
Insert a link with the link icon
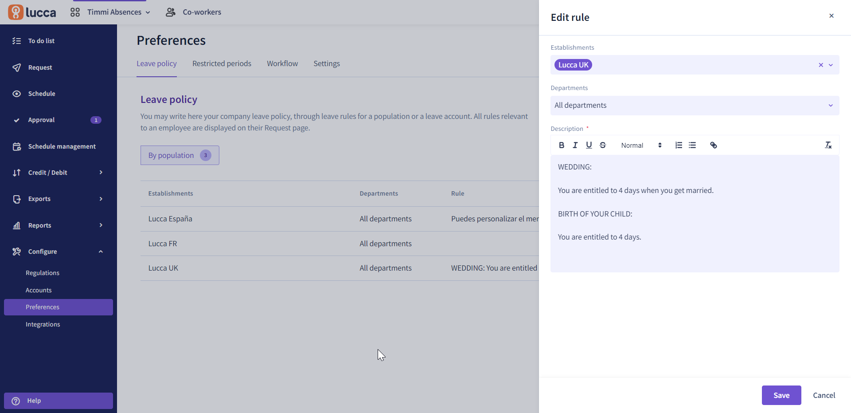click(714, 145)
